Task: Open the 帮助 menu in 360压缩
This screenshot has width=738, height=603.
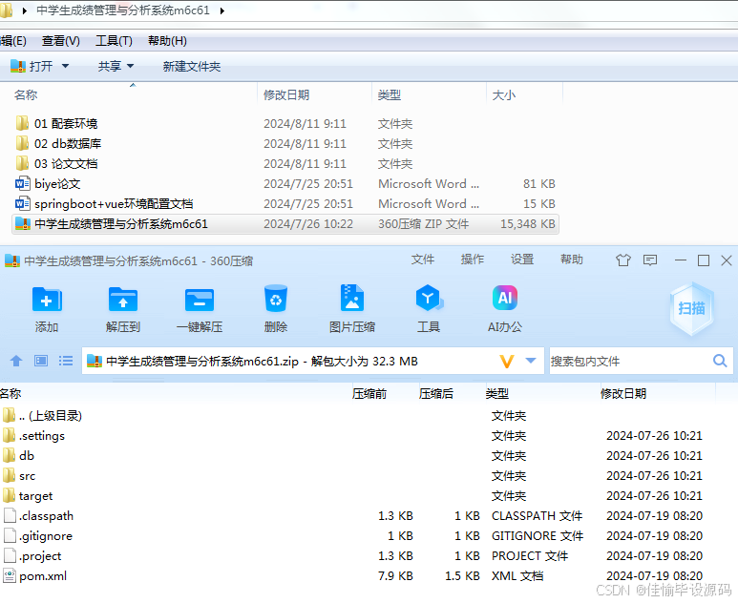Action: pos(572,260)
